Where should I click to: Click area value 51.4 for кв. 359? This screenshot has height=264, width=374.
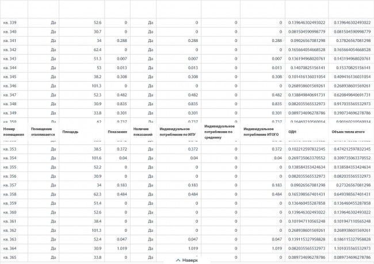pos(98,203)
